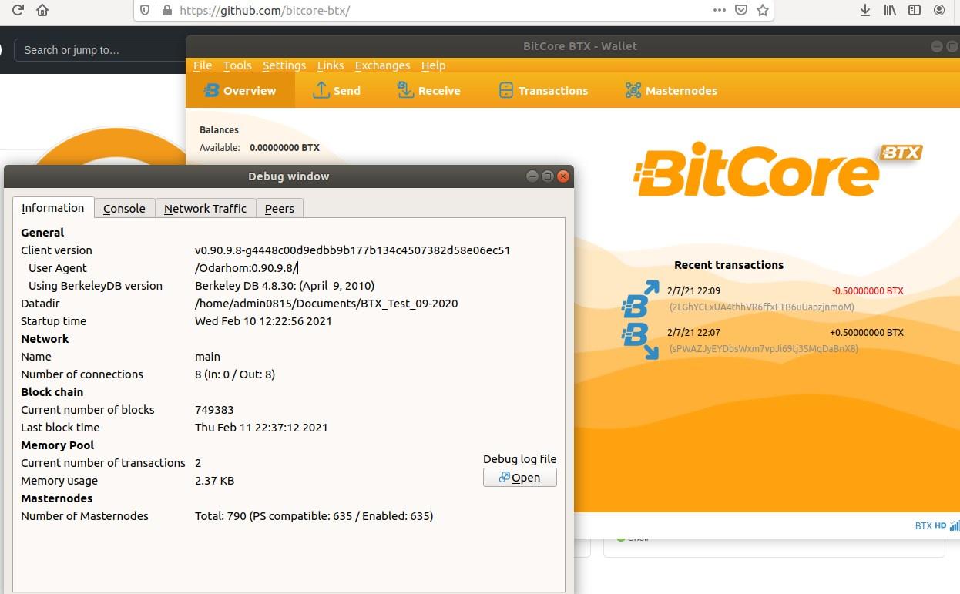The image size is (960, 594).
Task: Select the Berkeley DB 4.8.30 version text
Action: (285, 286)
